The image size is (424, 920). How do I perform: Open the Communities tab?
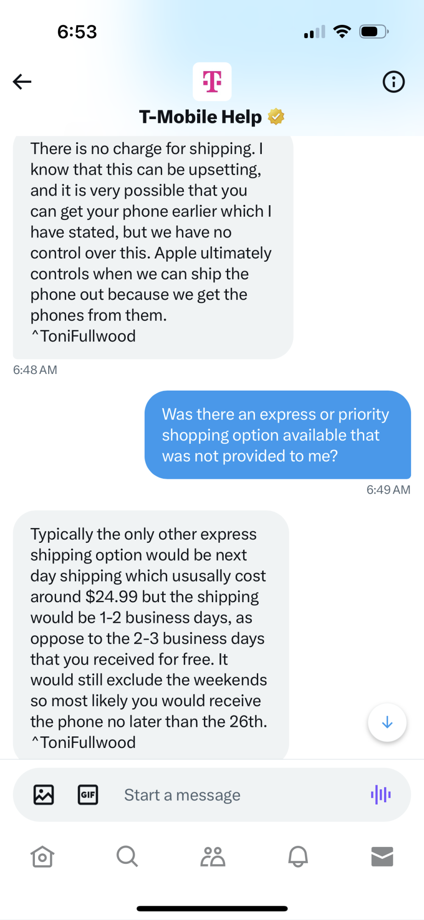click(x=213, y=857)
